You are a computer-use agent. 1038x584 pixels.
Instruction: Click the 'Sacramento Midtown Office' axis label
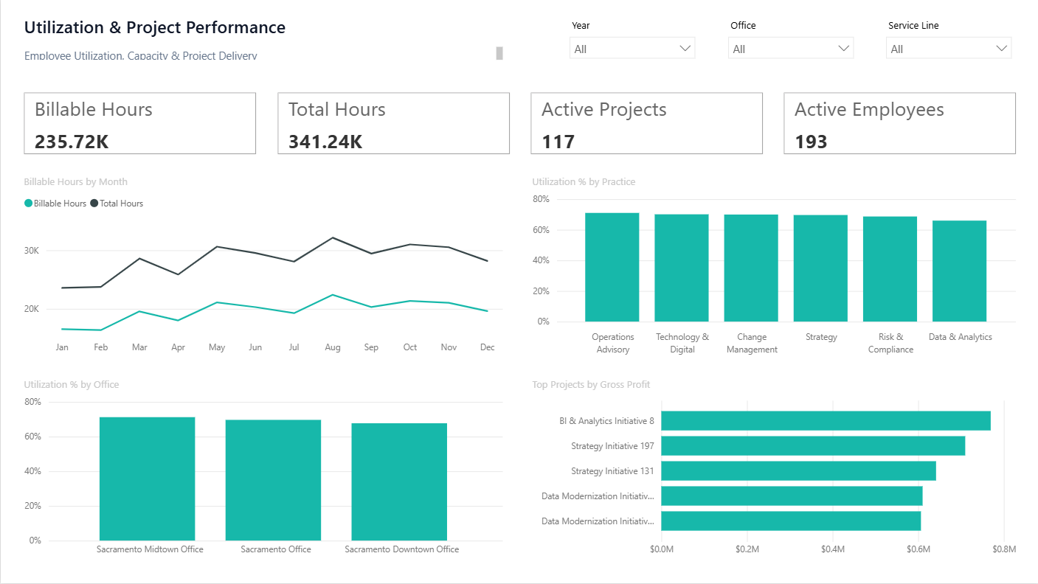point(150,549)
